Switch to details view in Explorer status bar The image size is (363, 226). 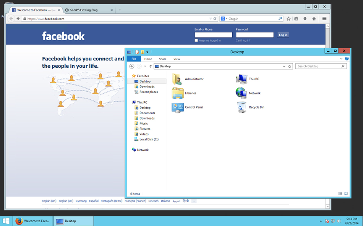pyautogui.click(x=340, y=194)
